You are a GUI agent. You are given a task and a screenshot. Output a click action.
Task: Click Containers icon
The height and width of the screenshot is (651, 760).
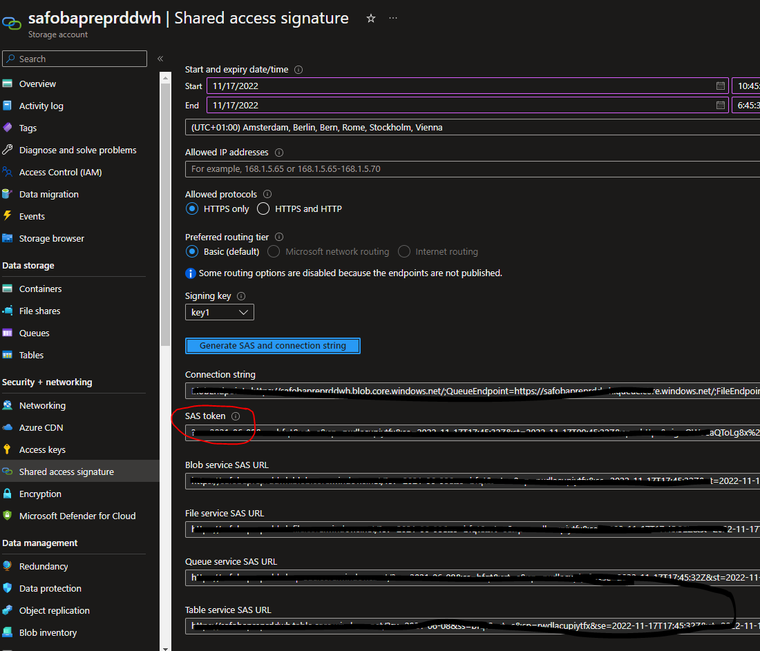pos(8,289)
